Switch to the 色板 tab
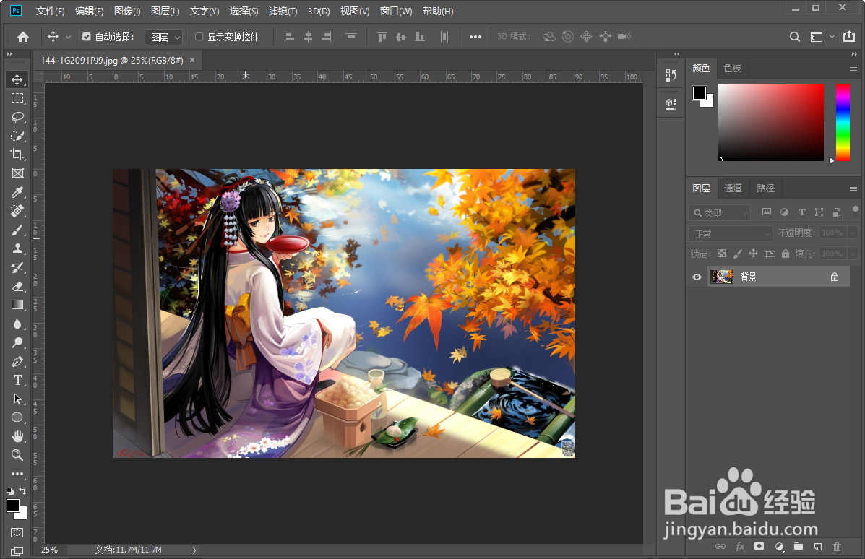 click(733, 69)
